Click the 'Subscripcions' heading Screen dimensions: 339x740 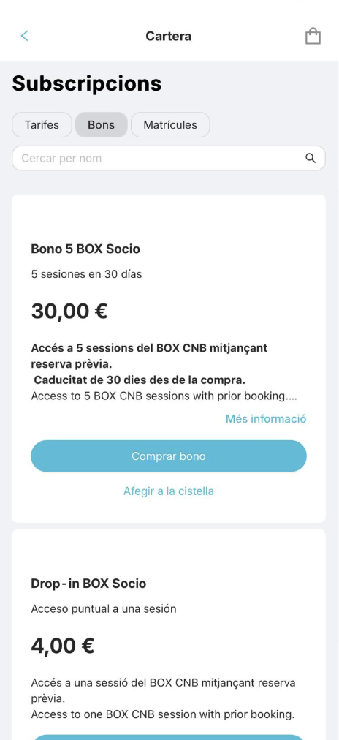[87, 83]
